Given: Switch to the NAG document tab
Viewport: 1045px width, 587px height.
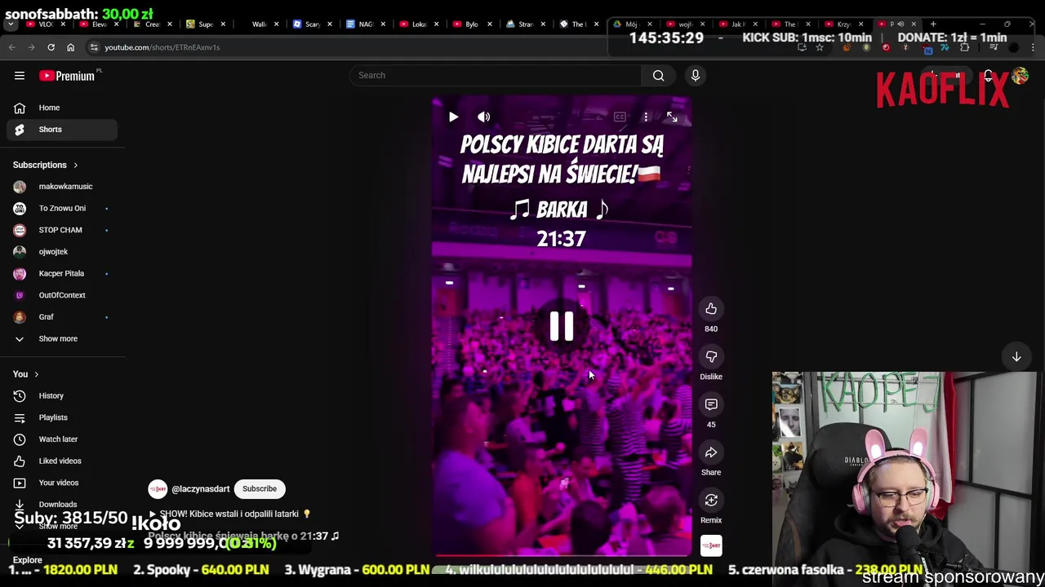Looking at the screenshot, I should point(365,24).
